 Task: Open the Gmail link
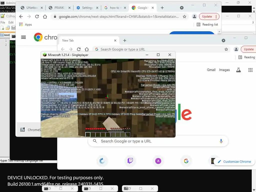click(211, 70)
